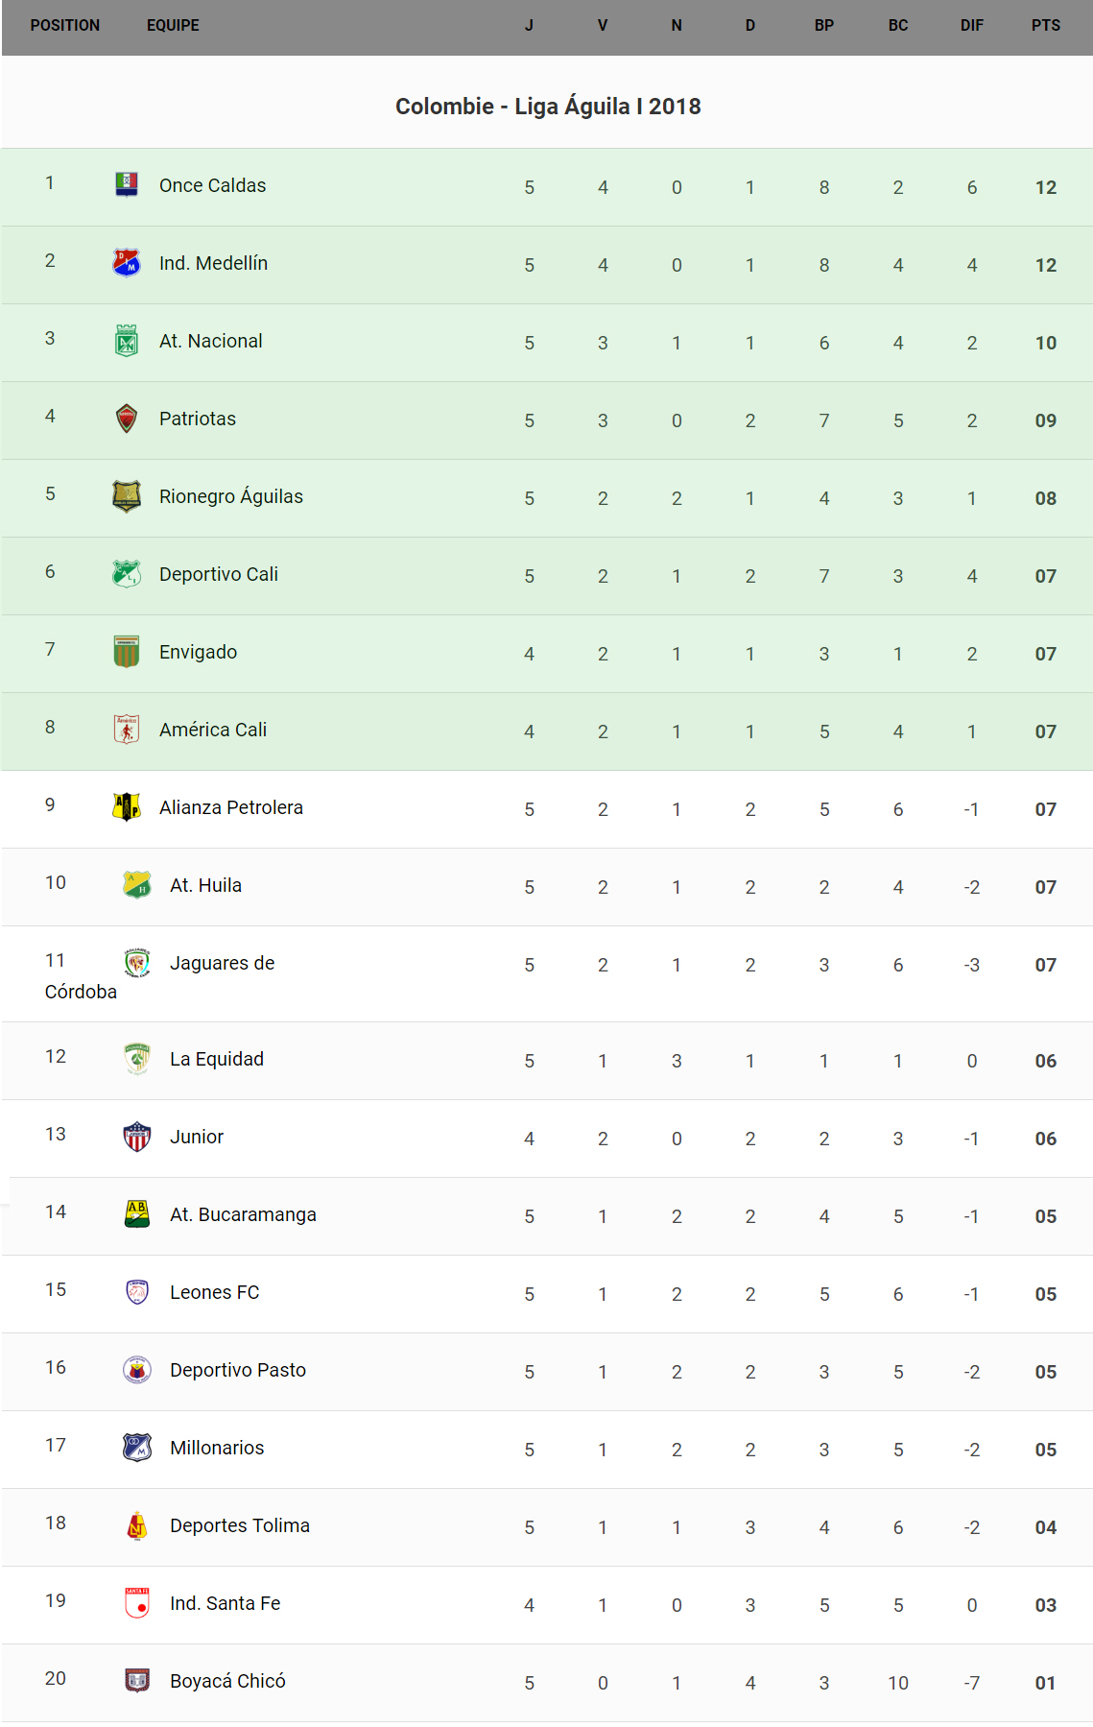Click the Millonarios club badge
The image size is (1093, 1727).
click(137, 1448)
